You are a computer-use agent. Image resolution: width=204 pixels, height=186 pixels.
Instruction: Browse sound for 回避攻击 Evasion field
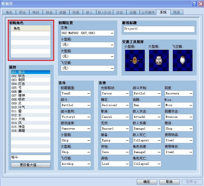(x=191, y=117)
